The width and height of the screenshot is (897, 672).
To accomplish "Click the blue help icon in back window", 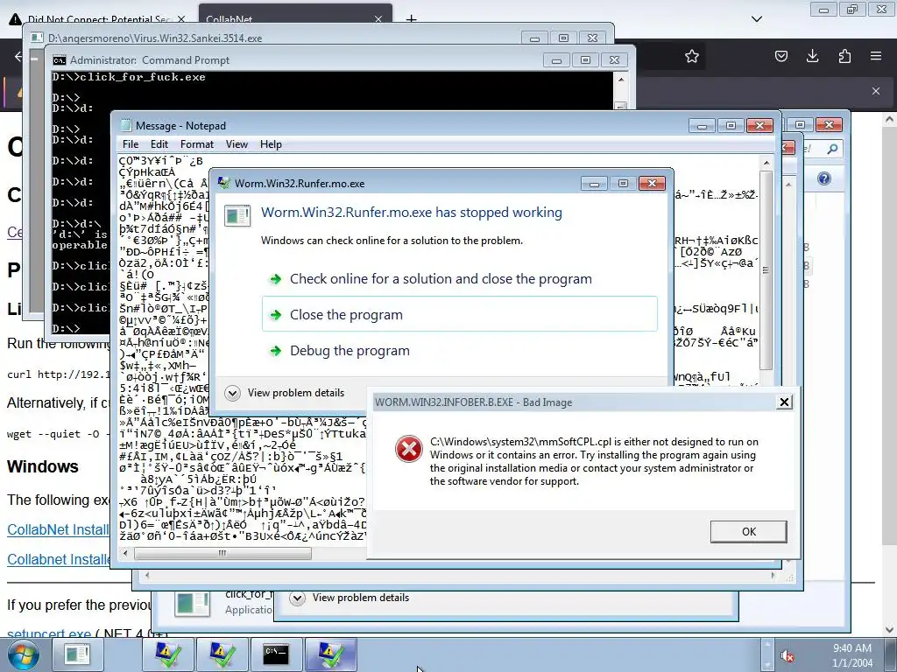I will [x=823, y=178].
